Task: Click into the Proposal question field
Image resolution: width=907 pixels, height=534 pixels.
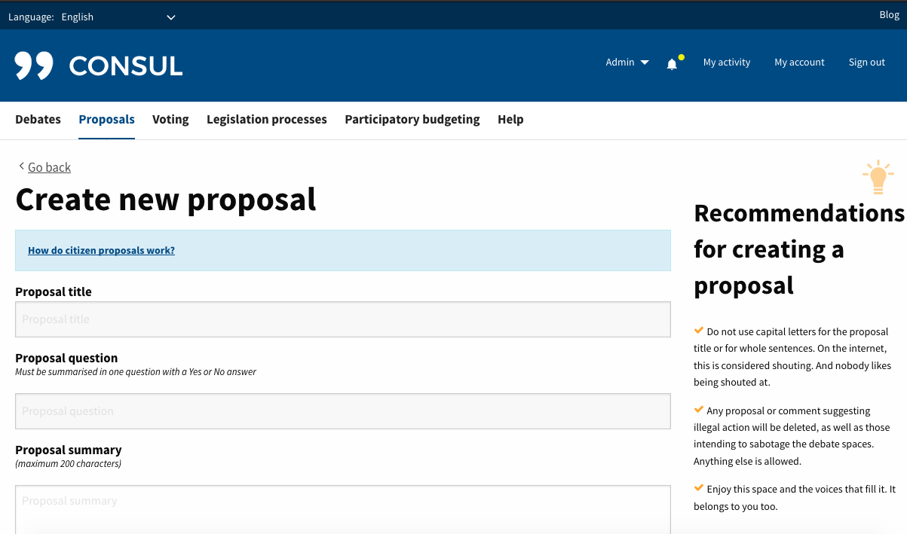Action: (x=342, y=411)
